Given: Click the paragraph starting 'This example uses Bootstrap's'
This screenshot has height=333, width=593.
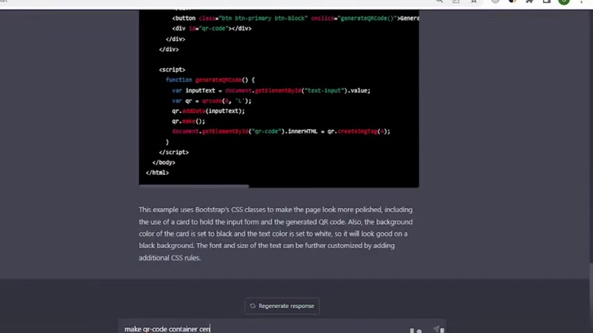Looking at the screenshot, I should 276,234.
